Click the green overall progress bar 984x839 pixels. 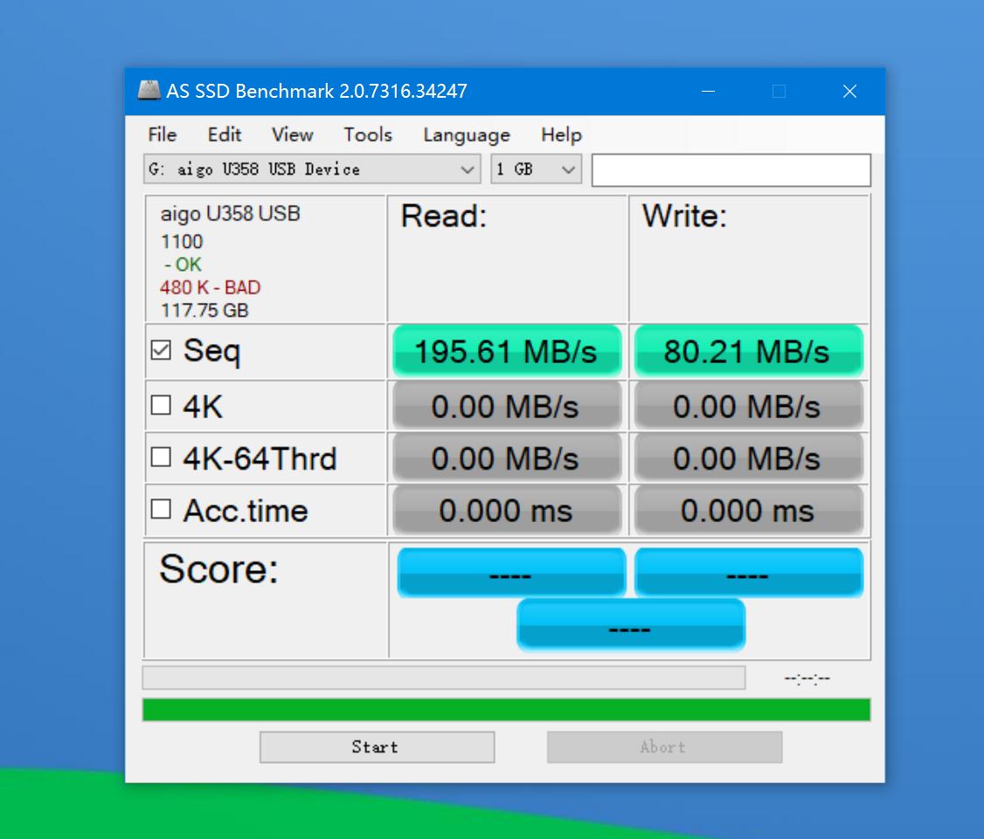pyautogui.click(x=507, y=710)
